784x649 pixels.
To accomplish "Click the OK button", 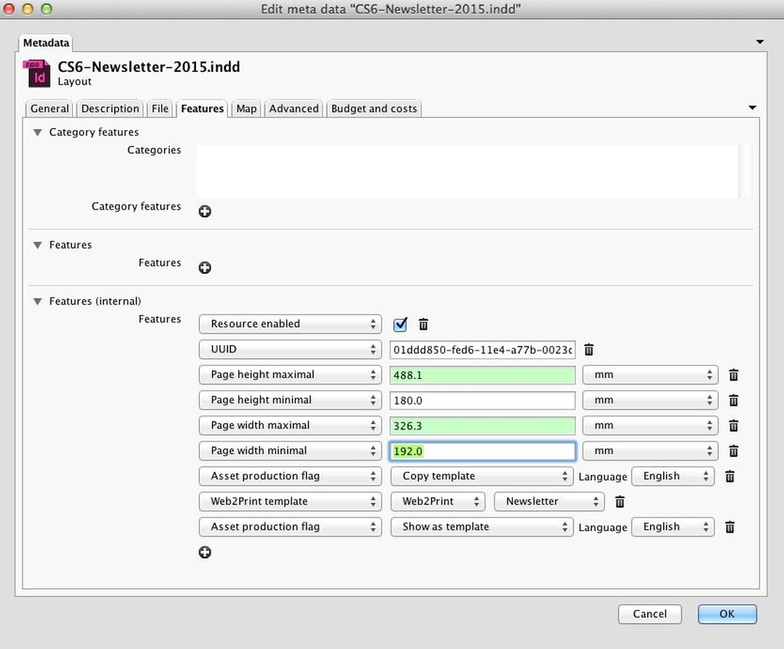I will point(727,614).
